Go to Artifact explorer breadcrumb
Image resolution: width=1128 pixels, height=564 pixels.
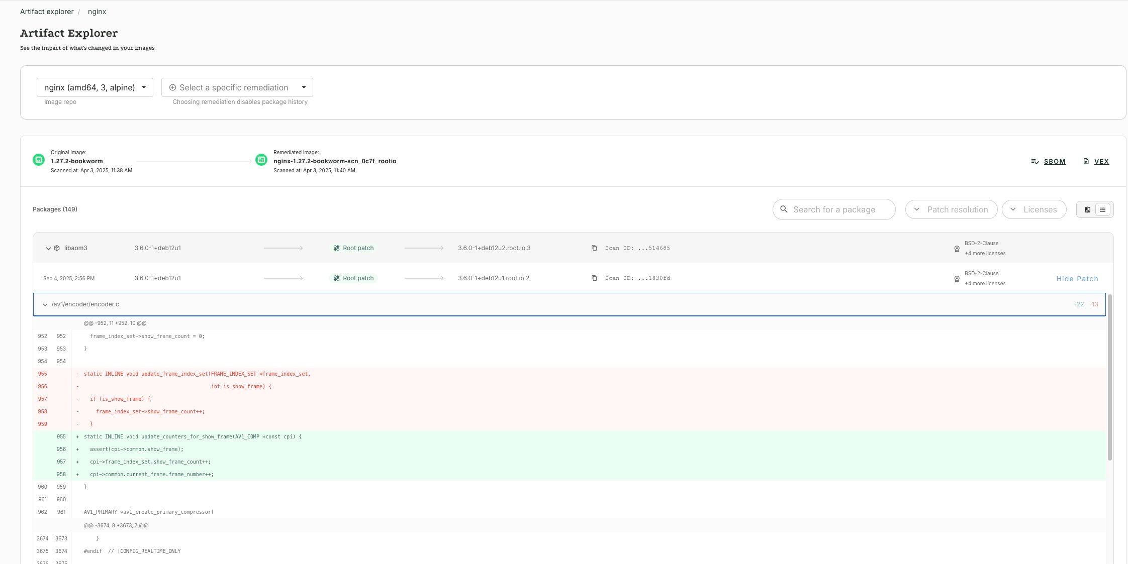tap(47, 12)
